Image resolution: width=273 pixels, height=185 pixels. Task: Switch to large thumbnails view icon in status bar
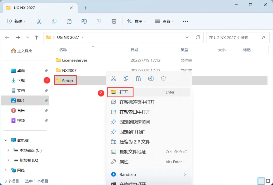[268, 181]
